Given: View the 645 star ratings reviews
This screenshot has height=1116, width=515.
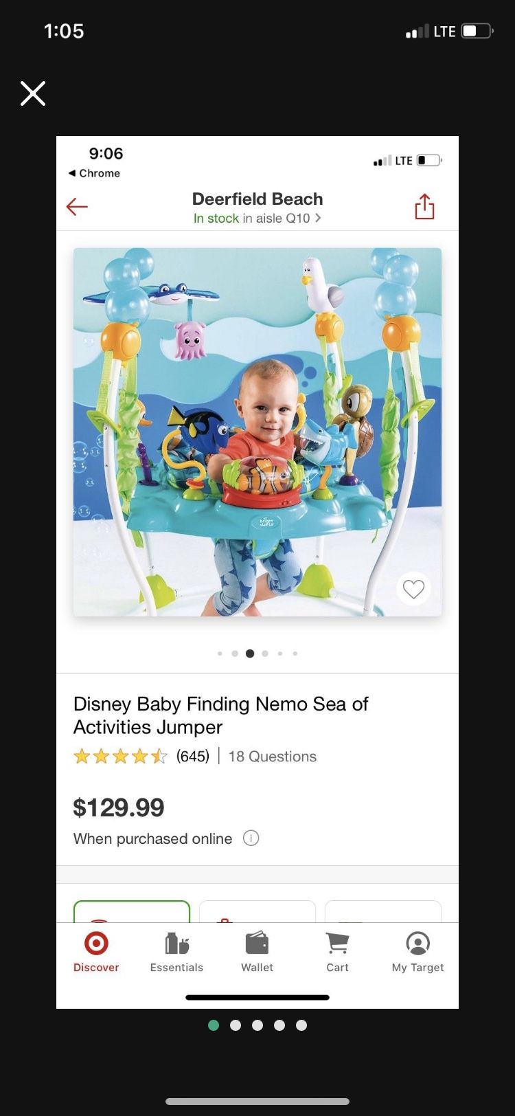Looking at the screenshot, I should (x=141, y=757).
